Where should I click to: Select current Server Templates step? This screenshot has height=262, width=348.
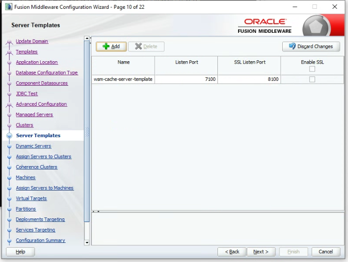(x=38, y=136)
